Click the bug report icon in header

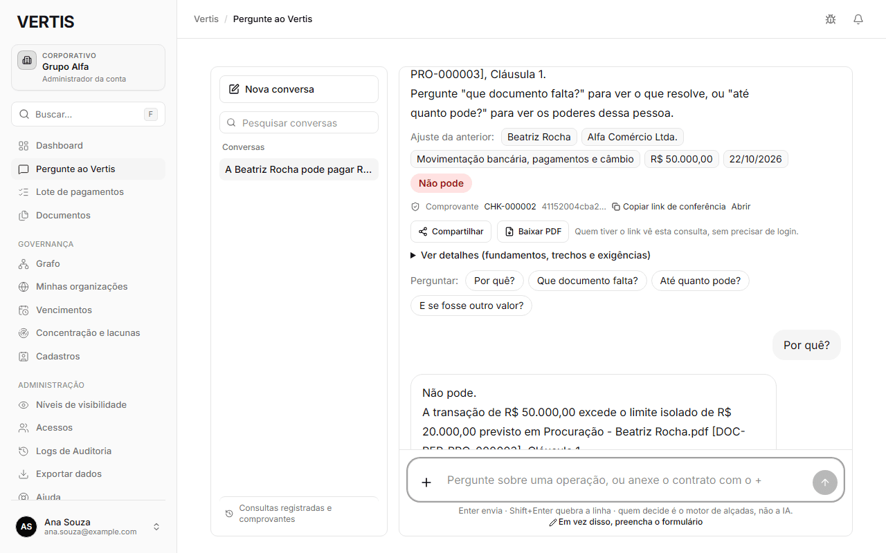831,19
